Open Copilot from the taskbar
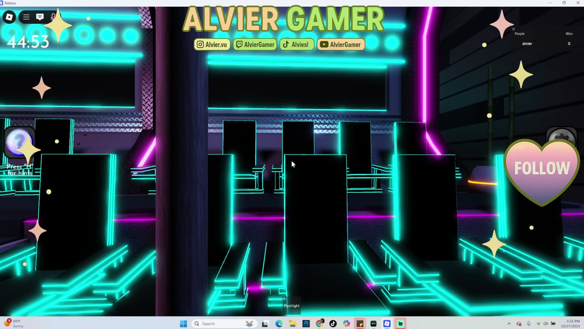Viewport: 584px width, 329px height. tap(346, 324)
